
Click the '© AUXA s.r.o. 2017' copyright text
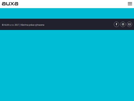point(10,25)
